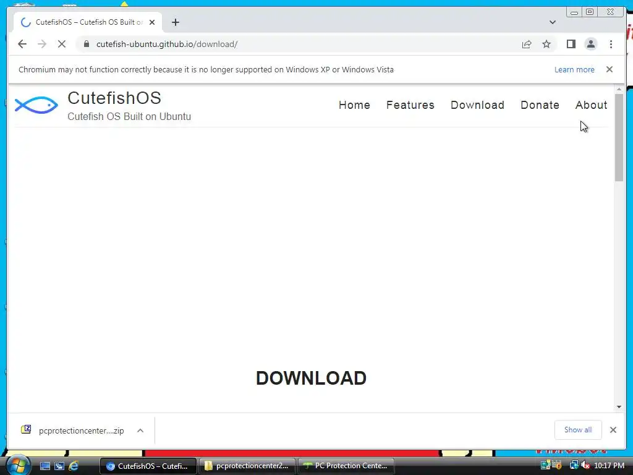Close the CutefishOS tab
This screenshot has width=633, height=475.
coord(152,22)
